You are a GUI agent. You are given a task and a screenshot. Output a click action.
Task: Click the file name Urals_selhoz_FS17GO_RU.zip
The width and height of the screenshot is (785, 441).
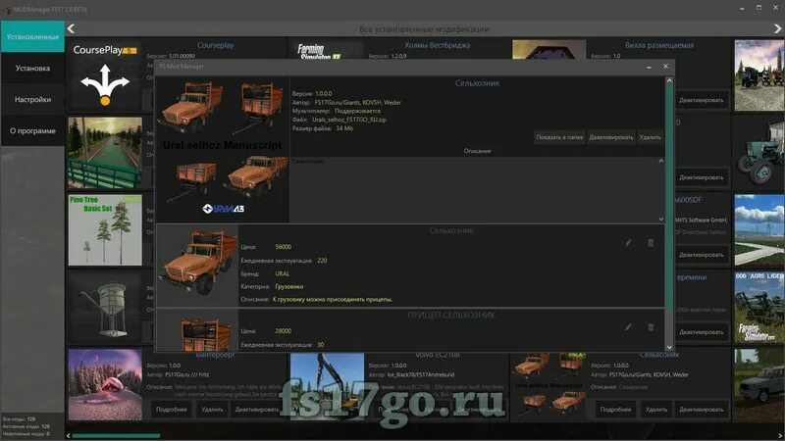click(x=349, y=120)
